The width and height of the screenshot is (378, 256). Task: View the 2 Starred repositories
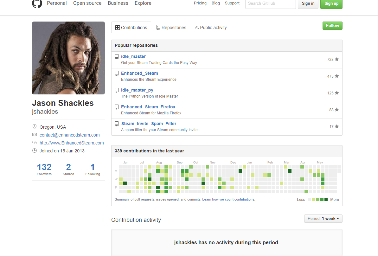[68, 169]
